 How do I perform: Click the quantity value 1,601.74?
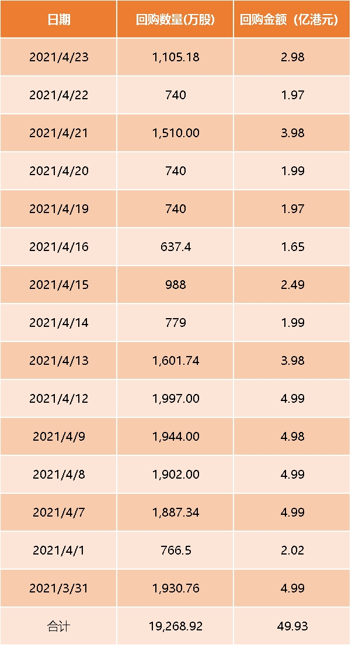[x=175, y=361]
